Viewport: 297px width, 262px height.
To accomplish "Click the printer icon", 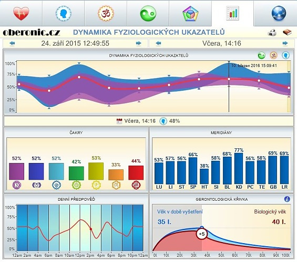I will (272, 32).
